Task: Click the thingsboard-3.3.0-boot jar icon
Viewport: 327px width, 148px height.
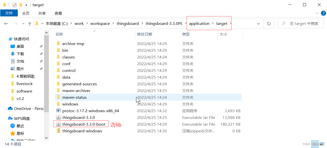Action: [58, 124]
